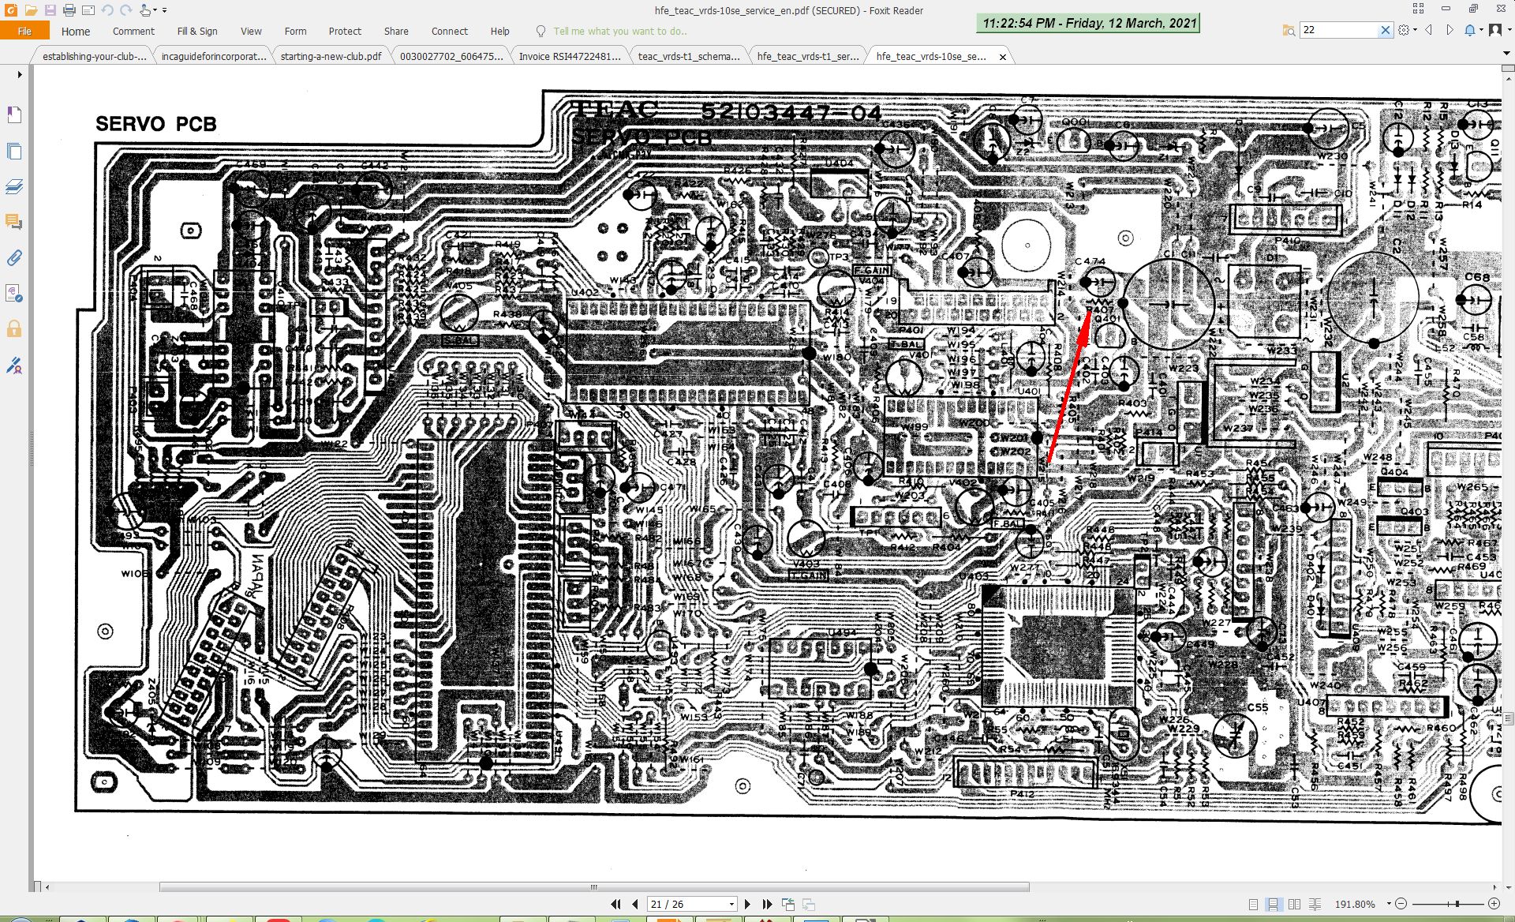Click the Open folder icon in quick access toolbar

coord(31,10)
